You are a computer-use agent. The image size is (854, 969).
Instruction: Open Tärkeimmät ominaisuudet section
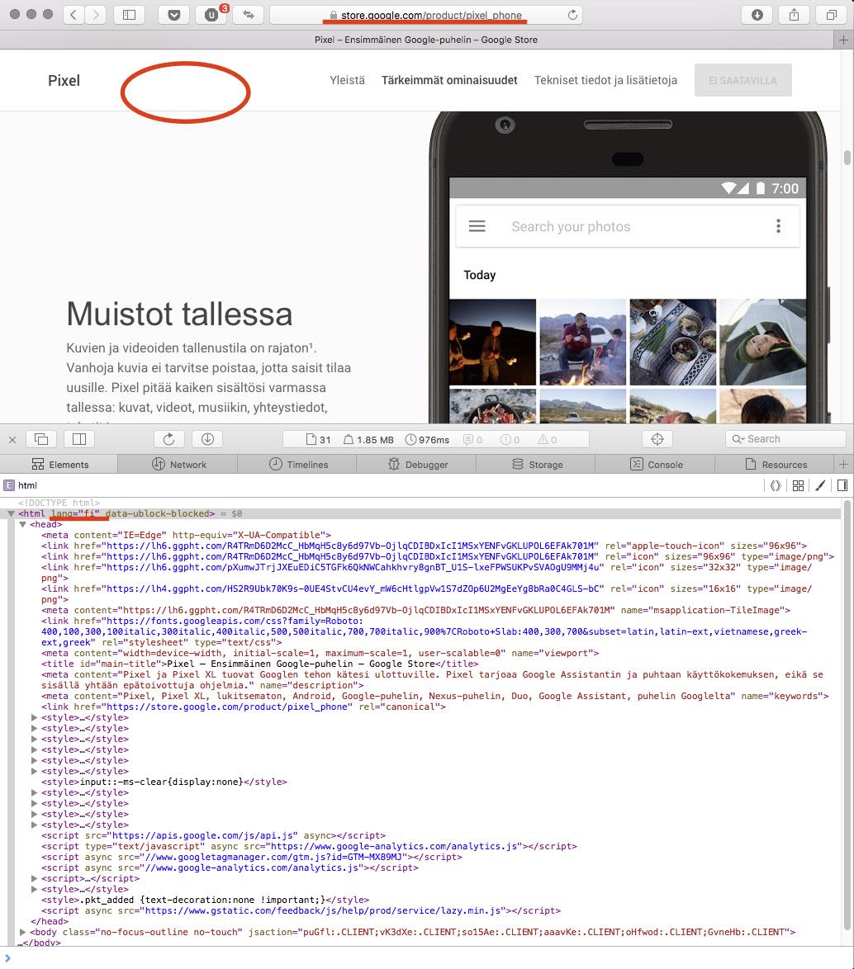pos(449,80)
